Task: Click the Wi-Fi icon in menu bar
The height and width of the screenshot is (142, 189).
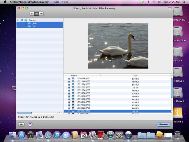Action: point(154,2)
